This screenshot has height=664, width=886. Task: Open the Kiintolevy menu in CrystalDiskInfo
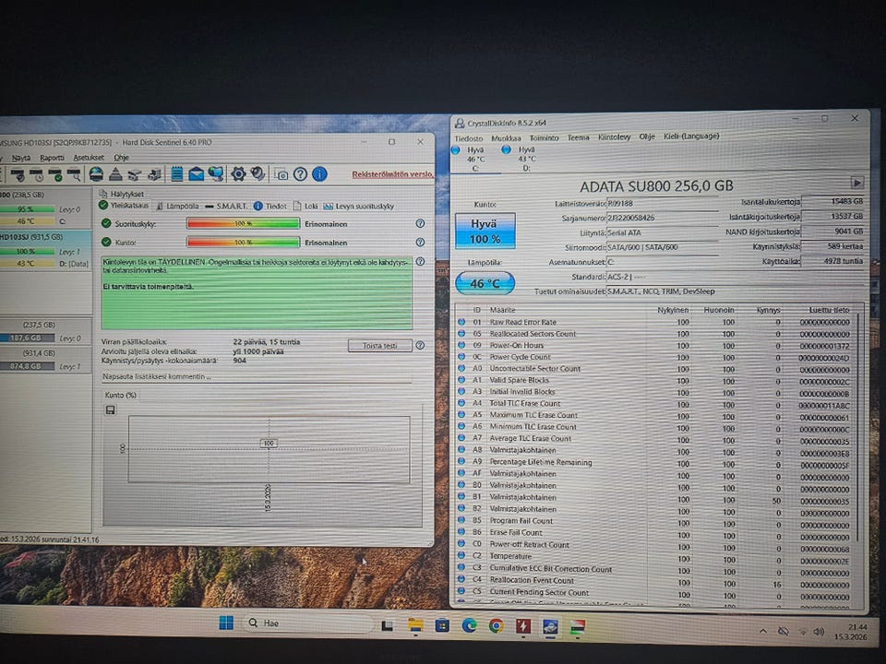coord(615,136)
